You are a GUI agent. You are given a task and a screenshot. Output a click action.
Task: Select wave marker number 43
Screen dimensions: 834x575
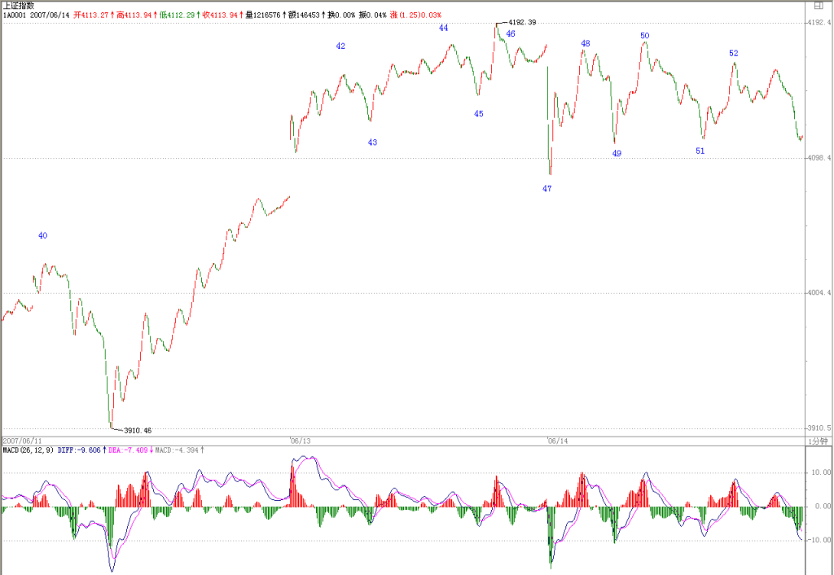coord(372,142)
